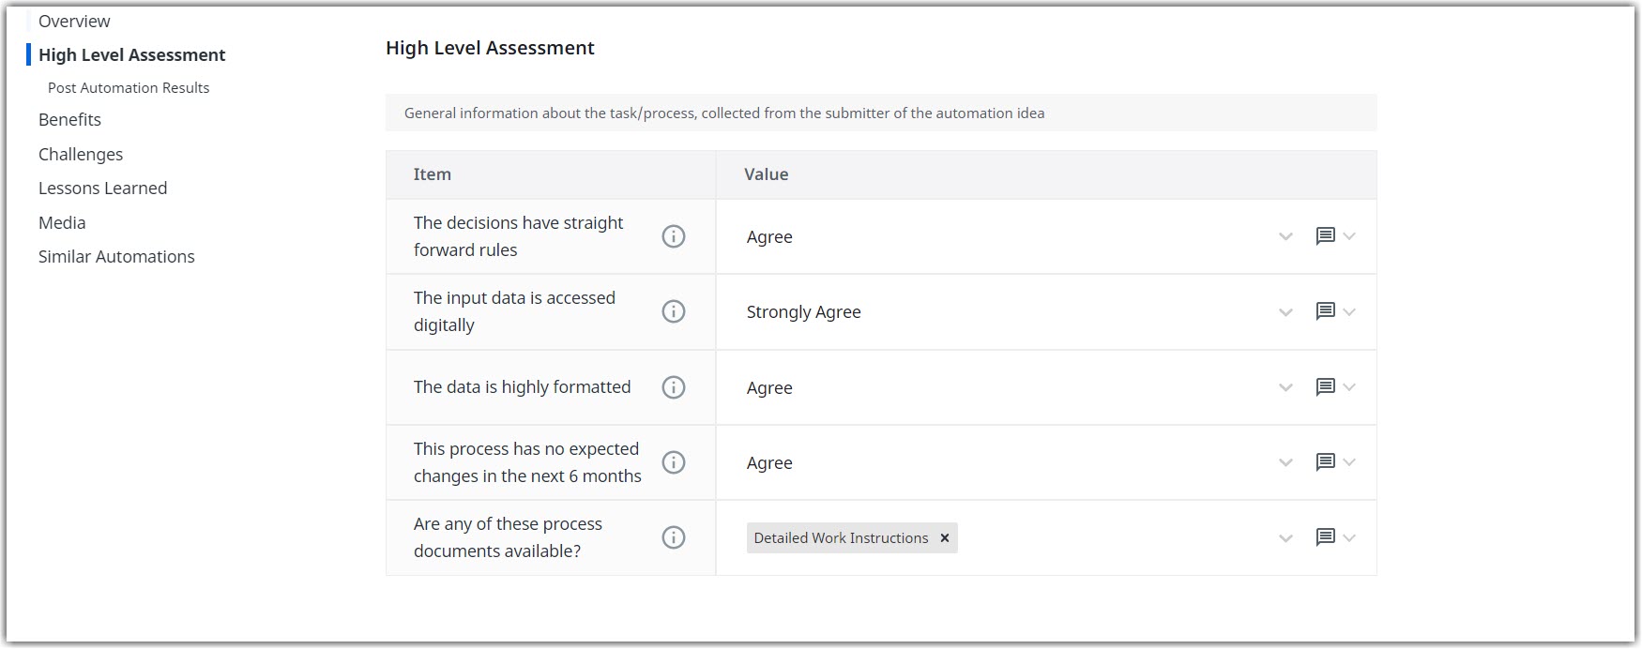The image size is (1642, 649).
Task: Navigate to Challenges section
Action: pos(81,154)
